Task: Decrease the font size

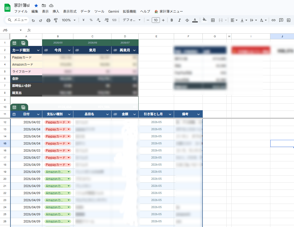Action: click(x=148, y=20)
